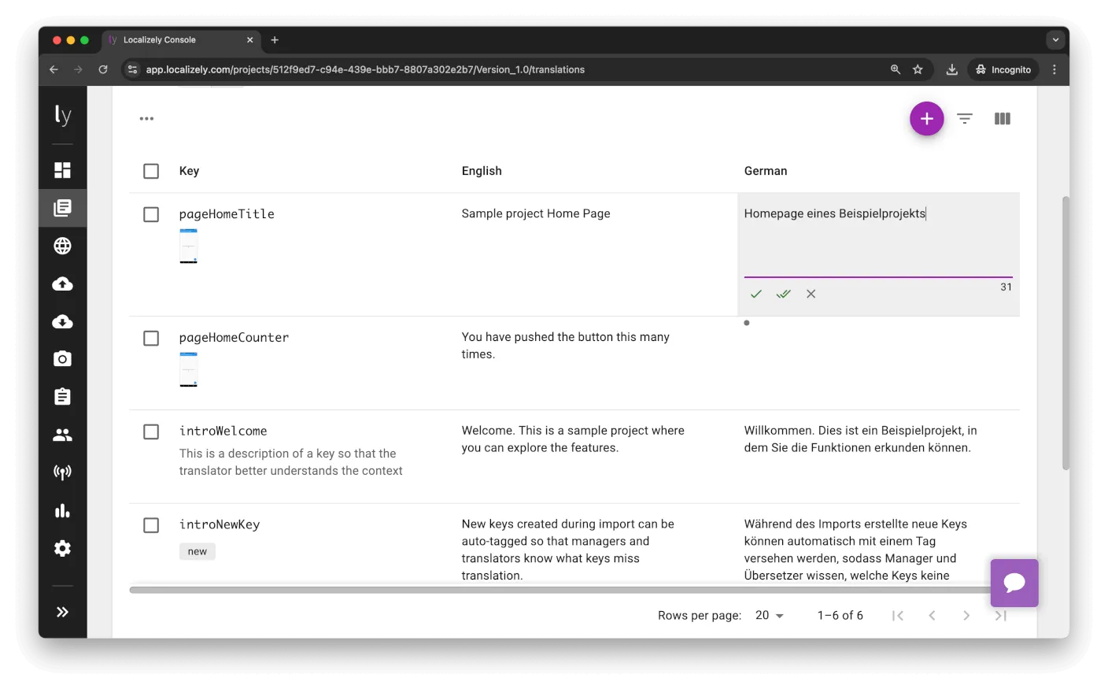Click the introNewKey key name
The width and height of the screenshot is (1108, 689).
tap(220, 525)
